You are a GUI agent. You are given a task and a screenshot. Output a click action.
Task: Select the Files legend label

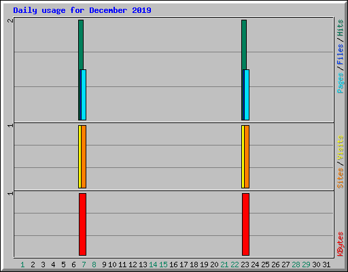[x=340, y=54]
